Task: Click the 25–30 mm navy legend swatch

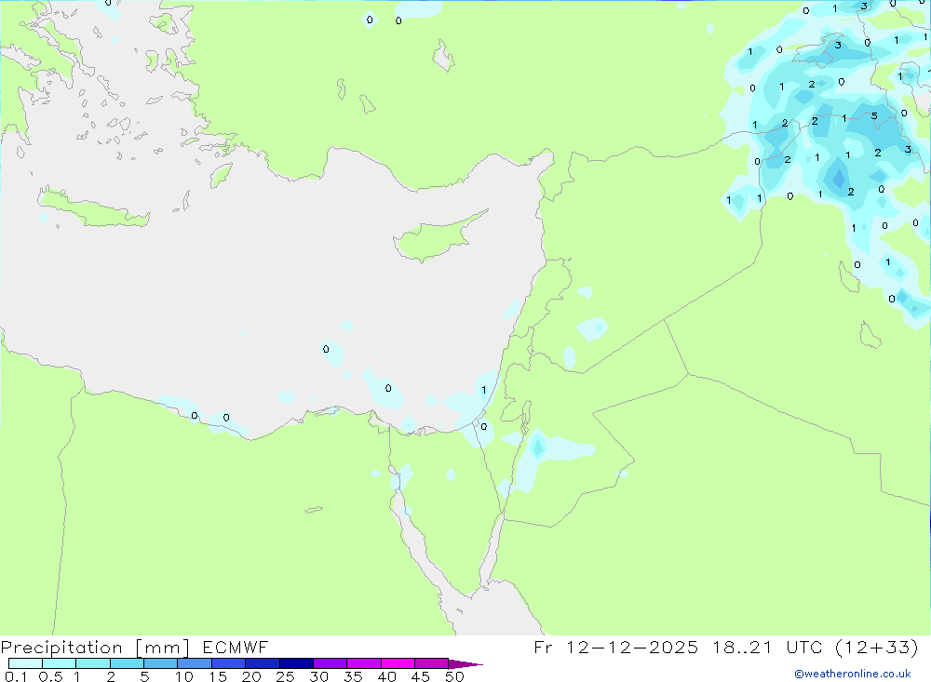Action: pyautogui.click(x=296, y=663)
